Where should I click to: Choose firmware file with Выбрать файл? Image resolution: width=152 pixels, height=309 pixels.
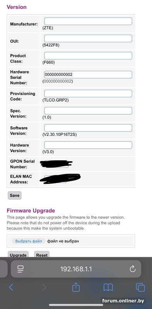point(29,241)
